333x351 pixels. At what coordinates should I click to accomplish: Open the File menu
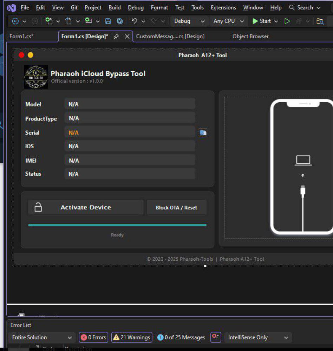point(25,8)
